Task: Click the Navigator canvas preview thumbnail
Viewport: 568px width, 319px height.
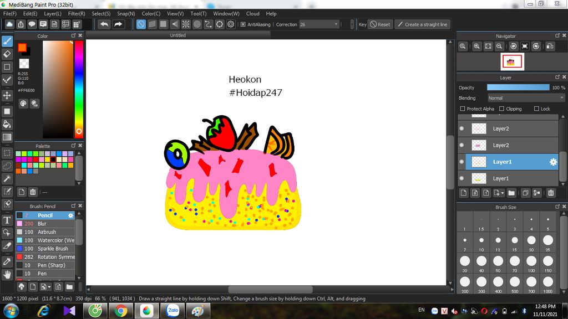Action: point(512,61)
